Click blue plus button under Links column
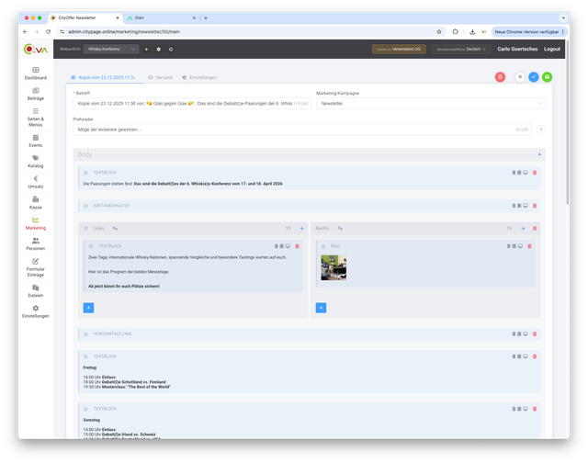The image size is (588, 463). point(88,307)
